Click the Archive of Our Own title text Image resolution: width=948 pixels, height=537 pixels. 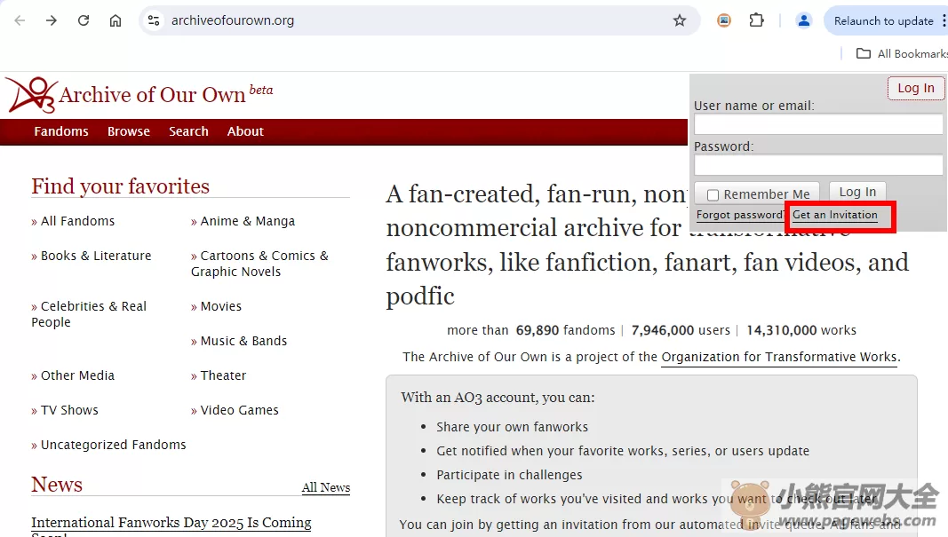152,95
